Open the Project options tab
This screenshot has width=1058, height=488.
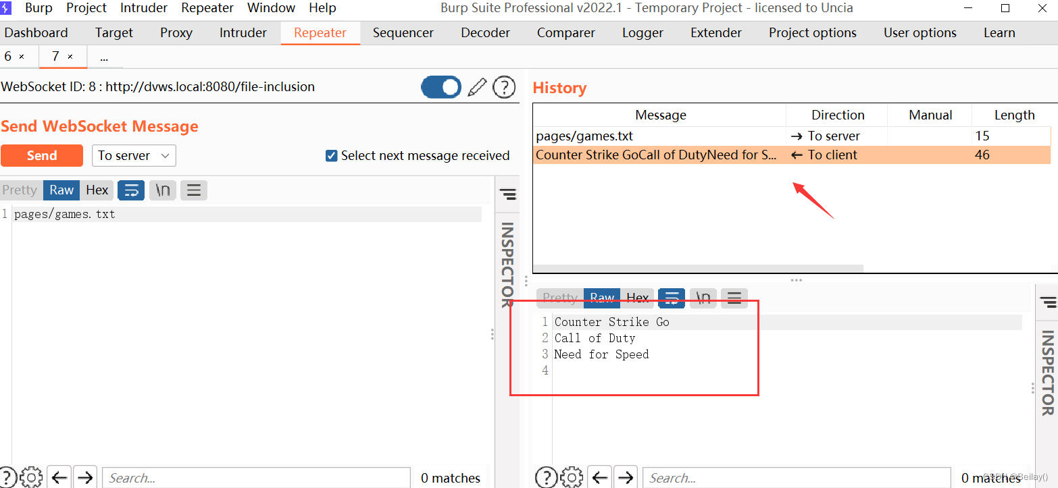point(813,33)
